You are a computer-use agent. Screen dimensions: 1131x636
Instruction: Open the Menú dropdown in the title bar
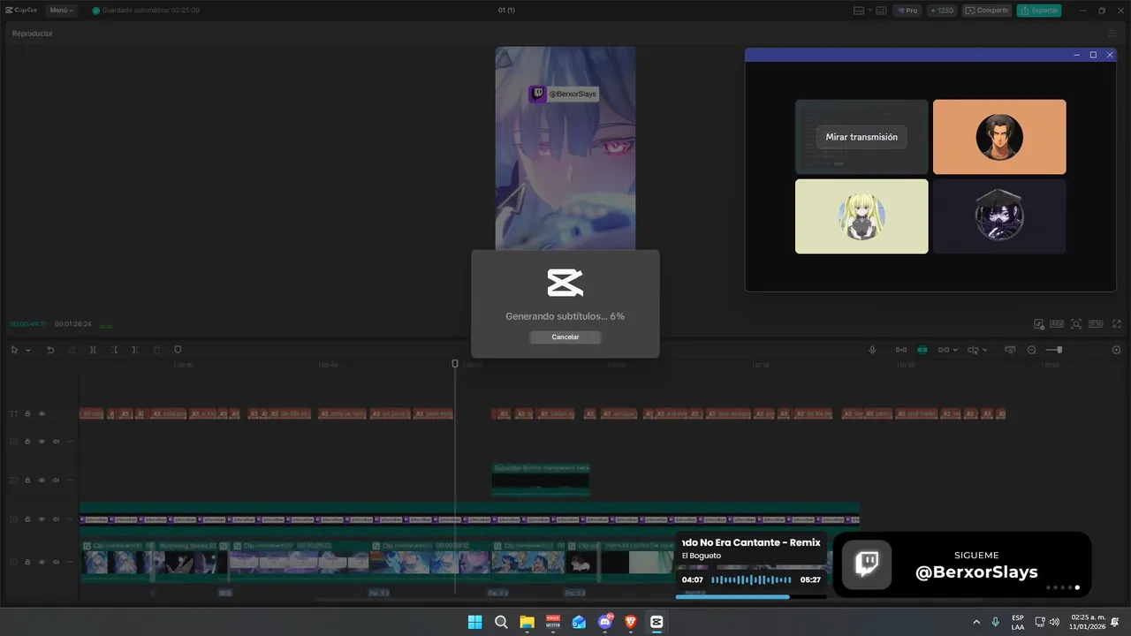click(x=61, y=11)
